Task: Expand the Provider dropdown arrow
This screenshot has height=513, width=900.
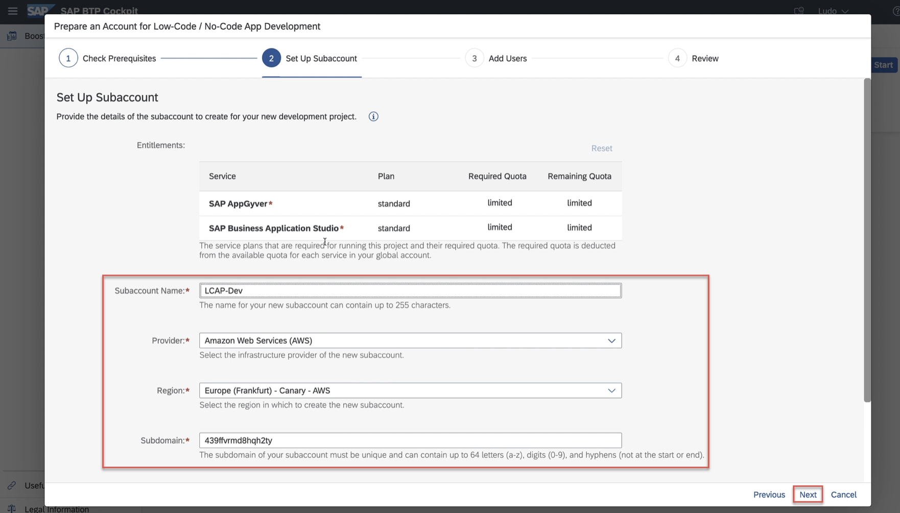Action: [x=611, y=341]
